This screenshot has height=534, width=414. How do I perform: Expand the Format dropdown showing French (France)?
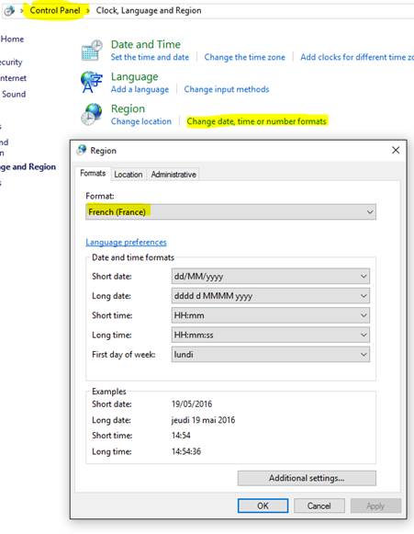[230, 211]
